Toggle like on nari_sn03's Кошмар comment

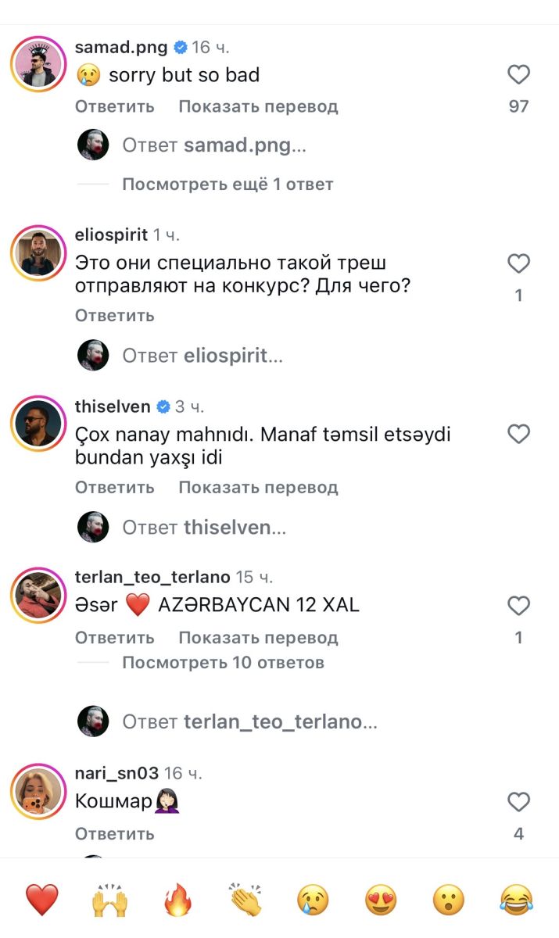point(519,802)
